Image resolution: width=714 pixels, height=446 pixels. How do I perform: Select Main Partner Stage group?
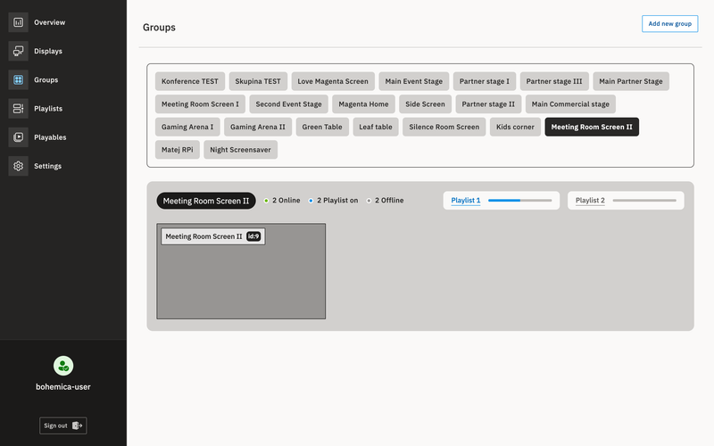631,81
